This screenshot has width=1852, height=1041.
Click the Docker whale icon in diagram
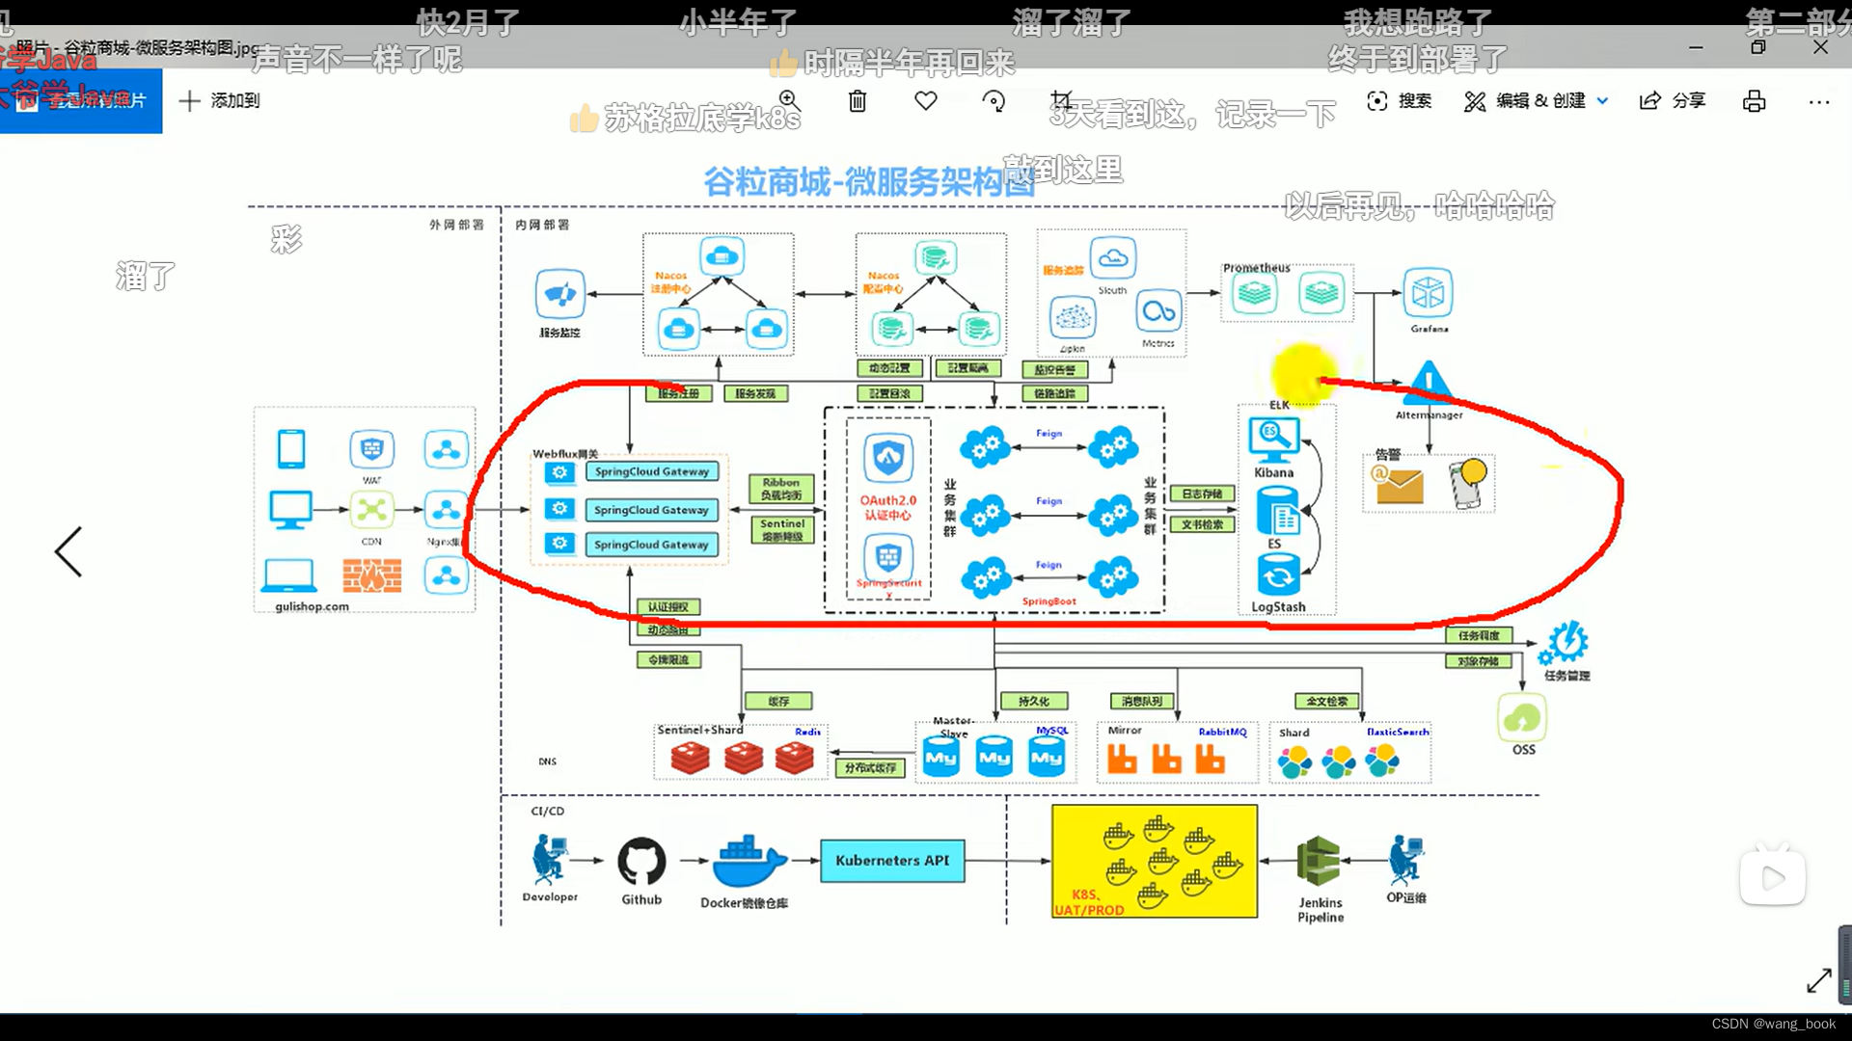click(x=749, y=861)
